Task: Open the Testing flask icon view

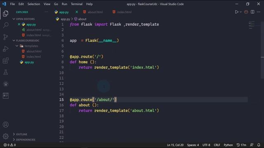Action: (5, 72)
